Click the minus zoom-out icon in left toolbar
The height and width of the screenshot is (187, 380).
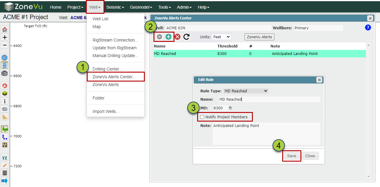[x=5, y=45]
